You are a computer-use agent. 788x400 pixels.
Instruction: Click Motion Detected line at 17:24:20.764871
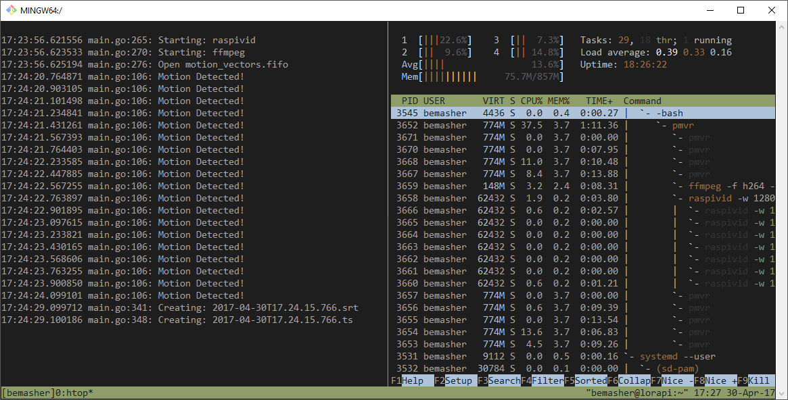click(x=122, y=76)
